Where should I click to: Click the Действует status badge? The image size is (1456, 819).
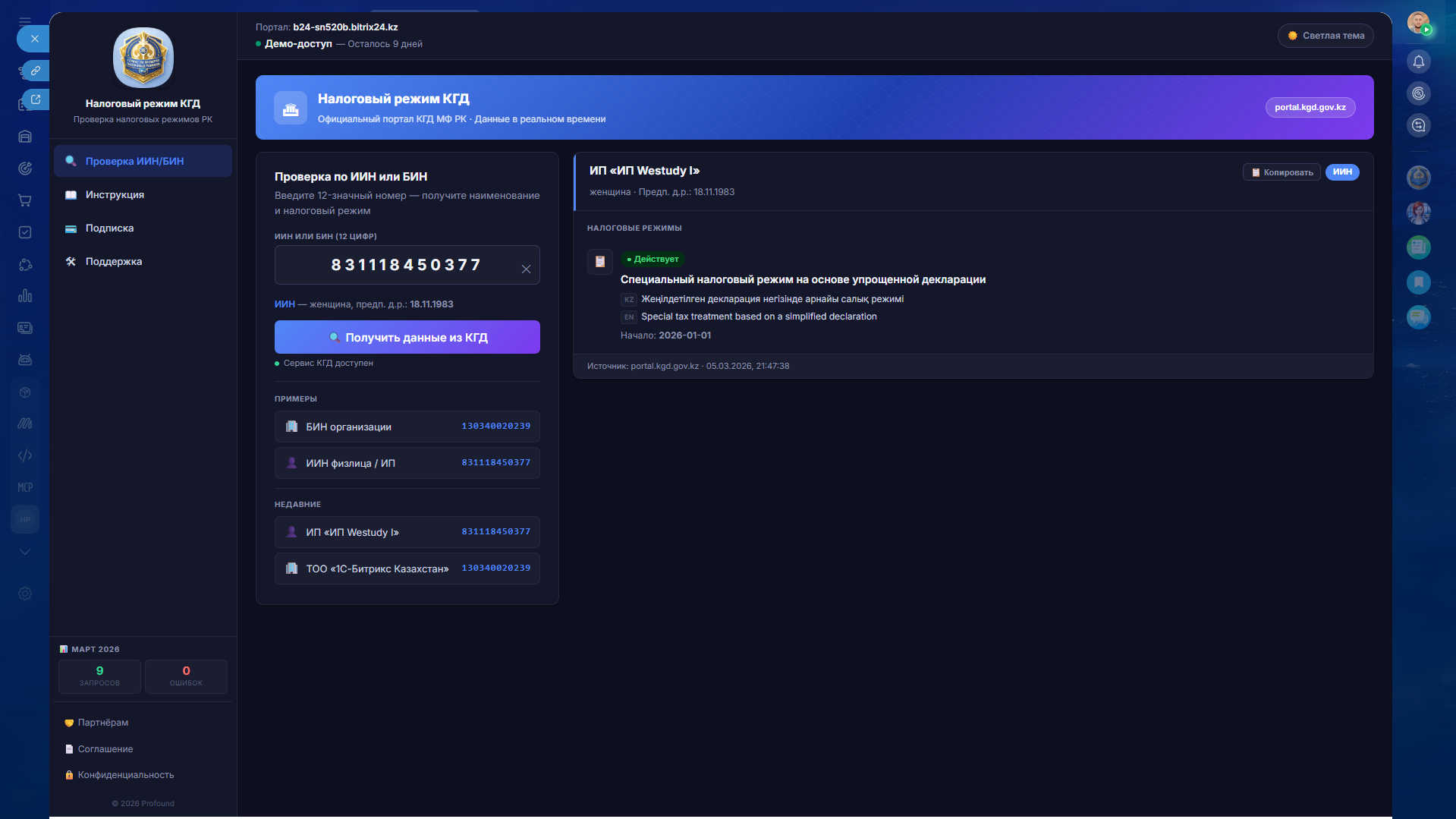click(x=653, y=260)
